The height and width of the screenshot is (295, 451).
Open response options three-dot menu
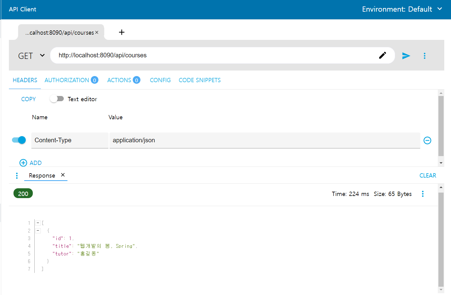422,194
